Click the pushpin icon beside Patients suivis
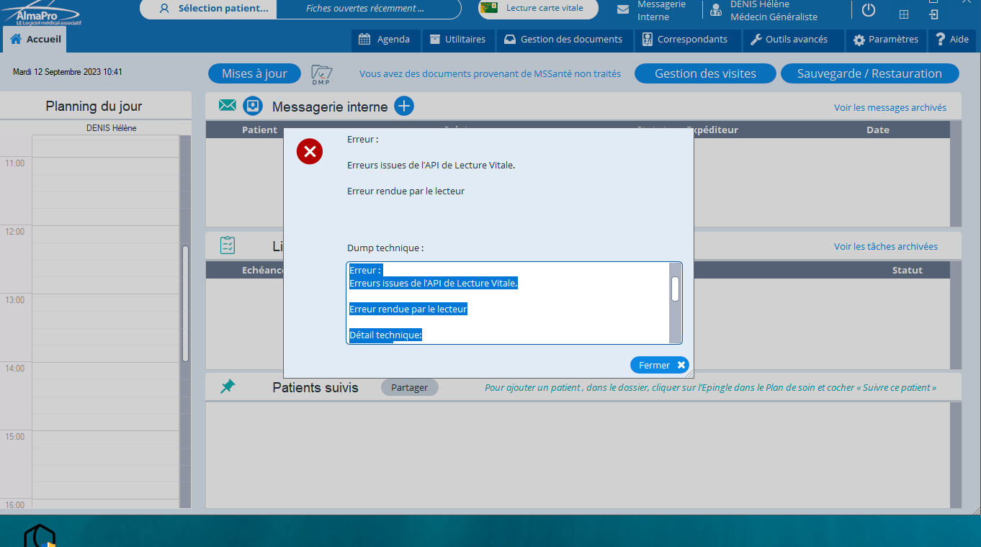The height and width of the screenshot is (547, 981). click(x=228, y=387)
